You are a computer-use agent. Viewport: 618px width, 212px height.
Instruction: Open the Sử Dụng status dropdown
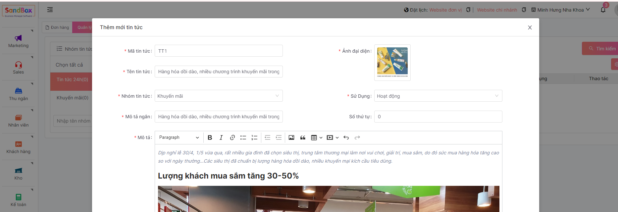coord(438,96)
